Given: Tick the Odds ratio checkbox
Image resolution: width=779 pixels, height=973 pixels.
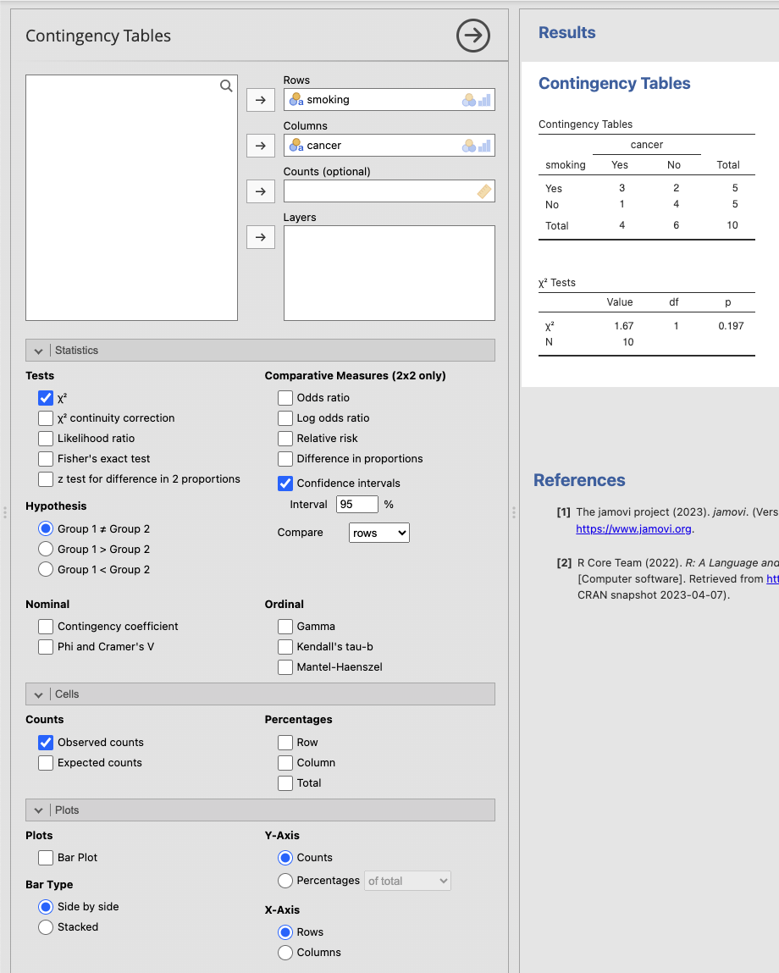Looking at the screenshot, I should [285, 398].
